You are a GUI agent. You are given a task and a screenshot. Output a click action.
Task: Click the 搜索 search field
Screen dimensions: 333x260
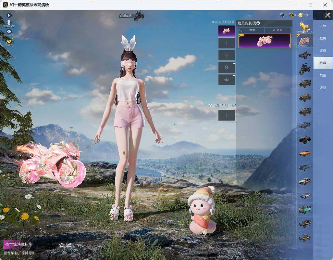[251, 30]
